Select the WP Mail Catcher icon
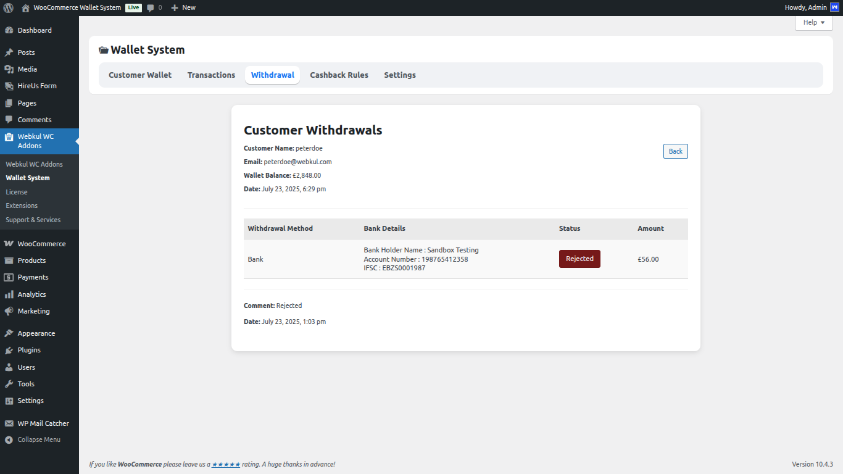 click(x=10, y=423)
